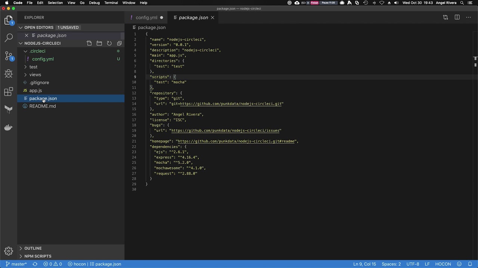The image size is (478, 268).
Task: Change language mode via HOCON
Action: click(x=443, y=264)
